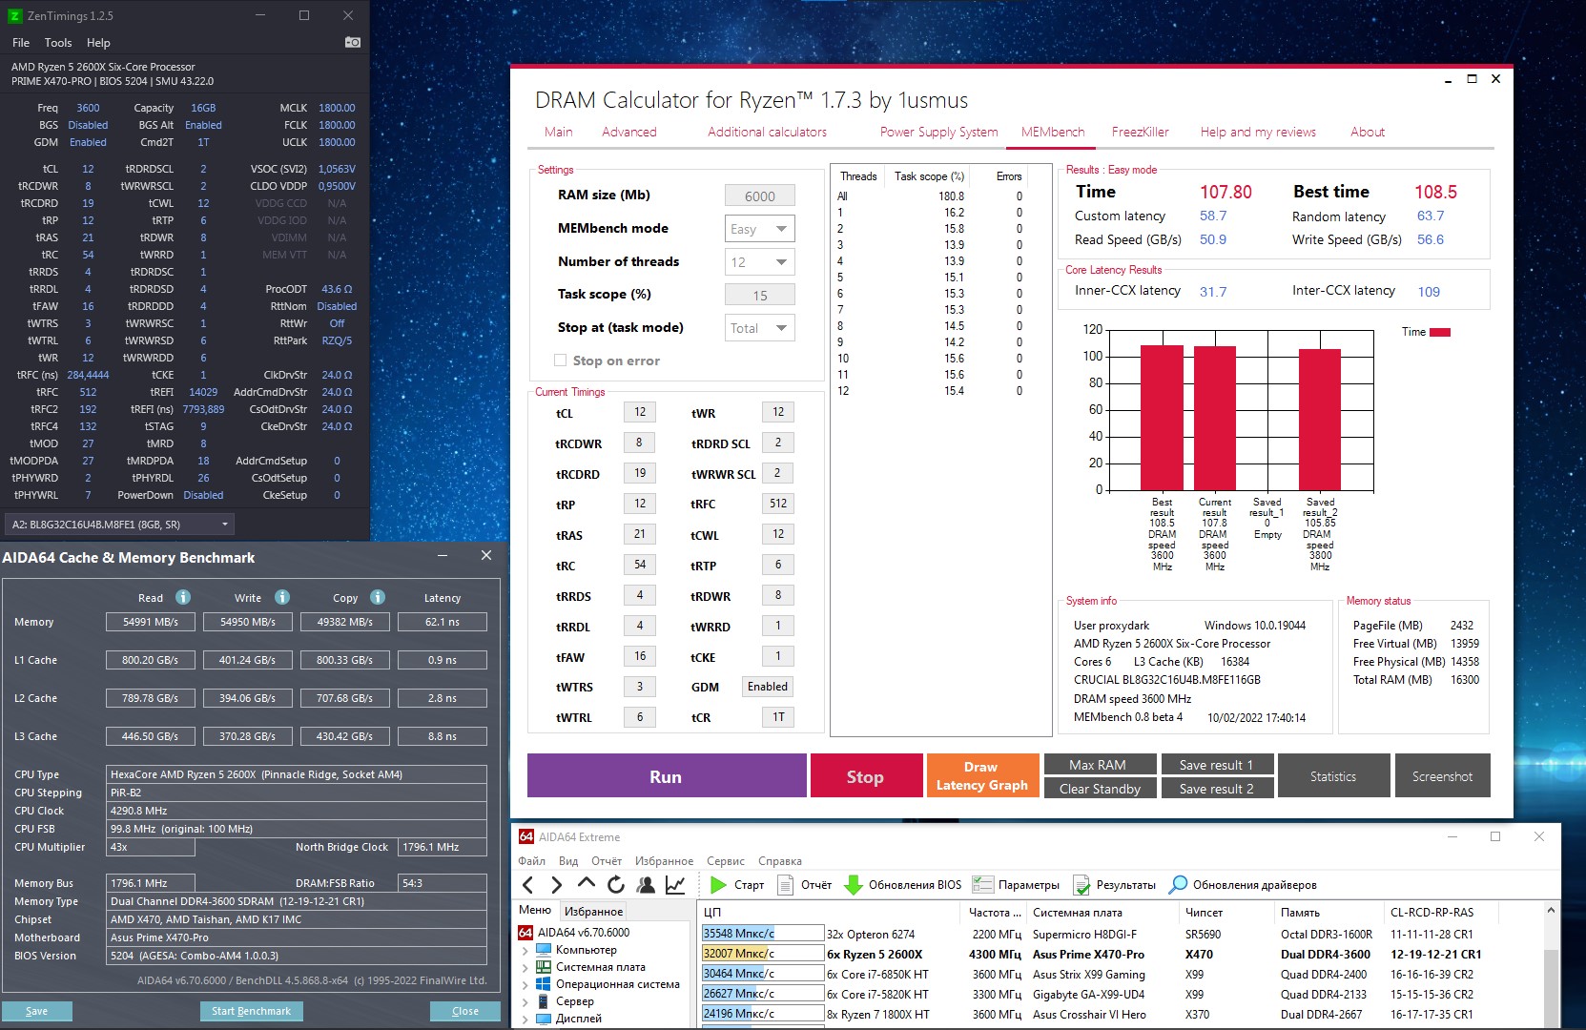Switch to the Избранное sidebar tab

click(593, 911)
